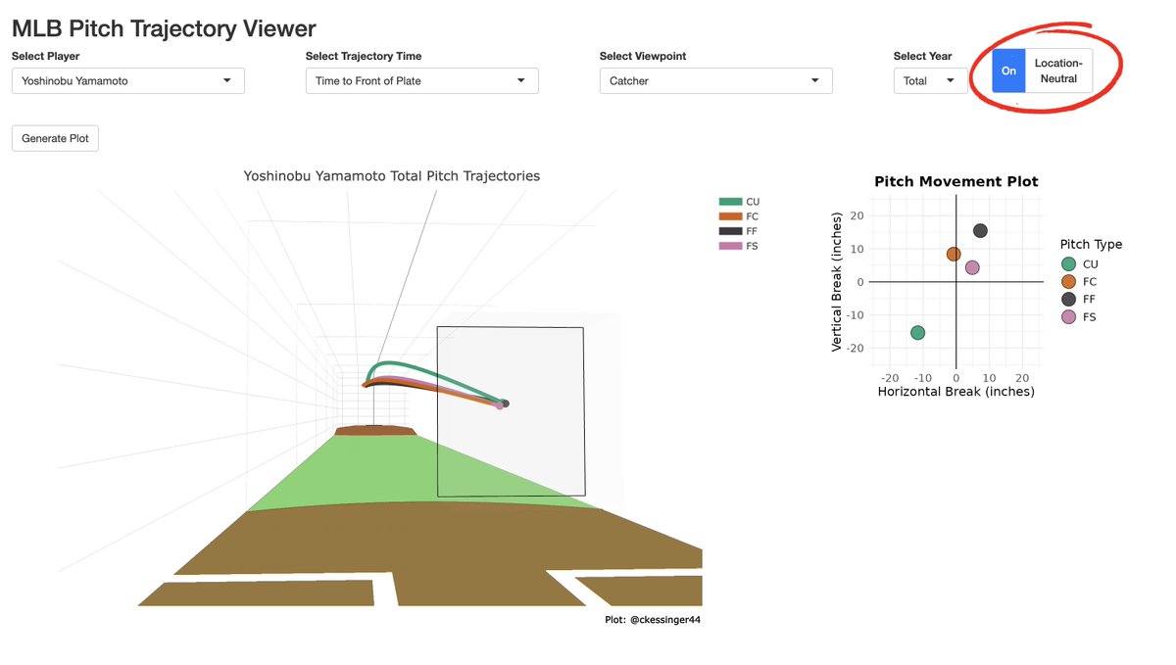Viewport: 1176px width, 665px height.
Task: Click 'Horizontal Break (inches)' axis label
Action: pyautogui.click(x=956, y=392)
